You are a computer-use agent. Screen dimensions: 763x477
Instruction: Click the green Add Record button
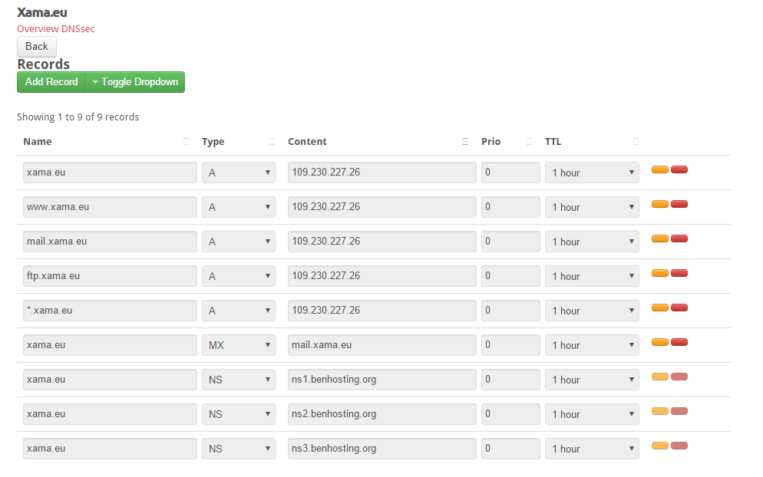[51, 82]
